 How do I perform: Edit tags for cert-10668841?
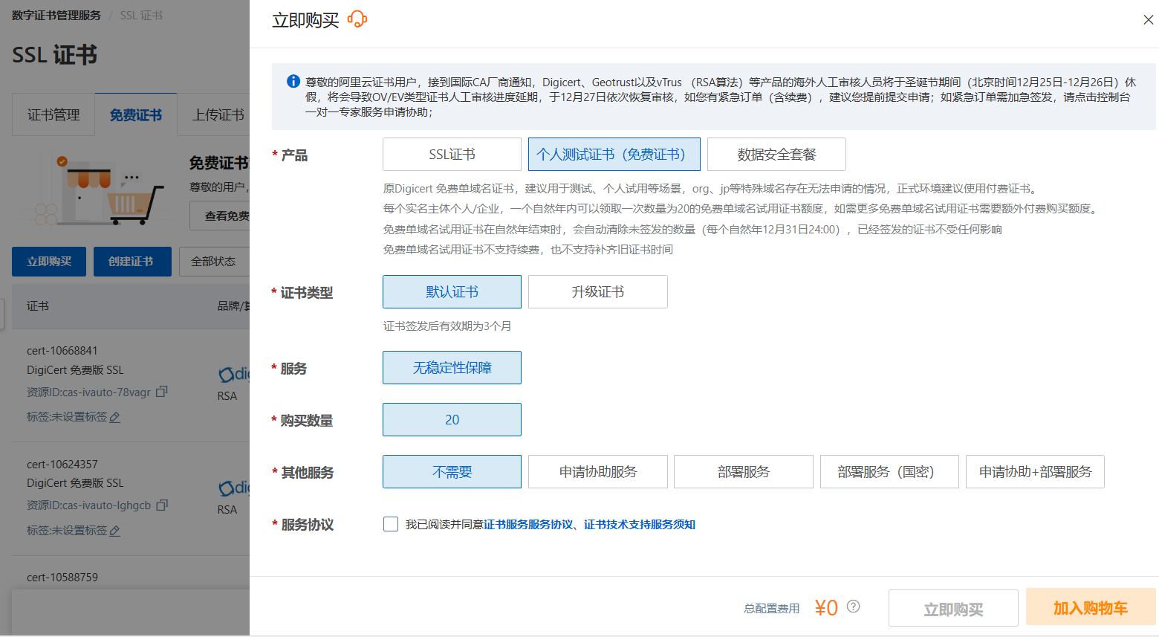(114, 417)
